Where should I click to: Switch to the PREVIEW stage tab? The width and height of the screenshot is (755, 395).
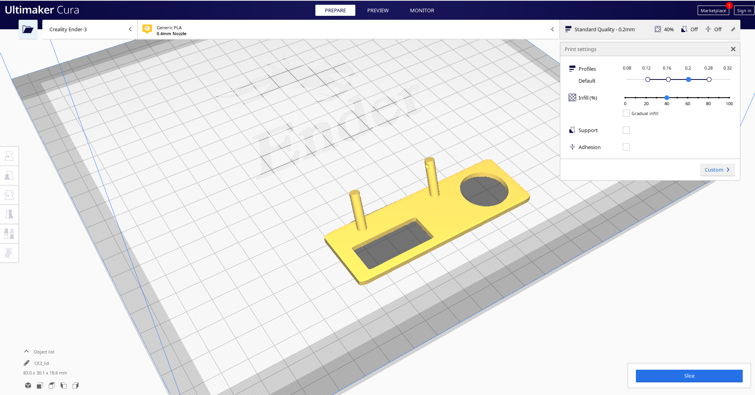[378, 10]
